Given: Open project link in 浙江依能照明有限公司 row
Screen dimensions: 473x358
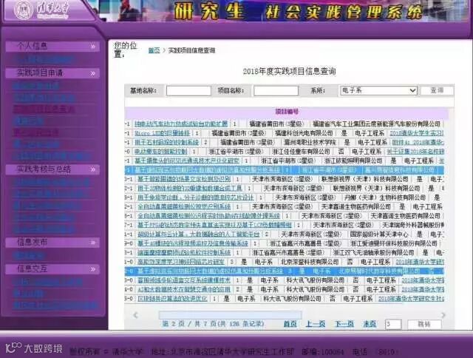Looking at the screenshot, I should point(187,161).
